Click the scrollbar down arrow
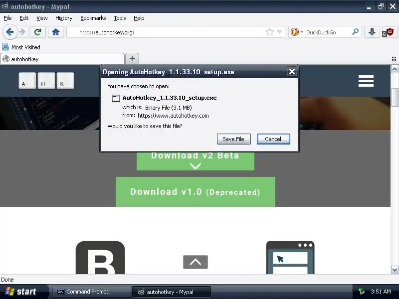The height and width of the screenshot is (299, 399). [395, 270]
